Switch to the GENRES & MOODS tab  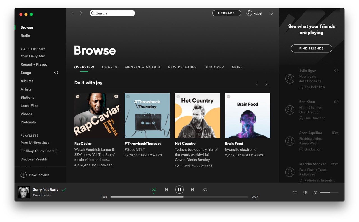142,67
